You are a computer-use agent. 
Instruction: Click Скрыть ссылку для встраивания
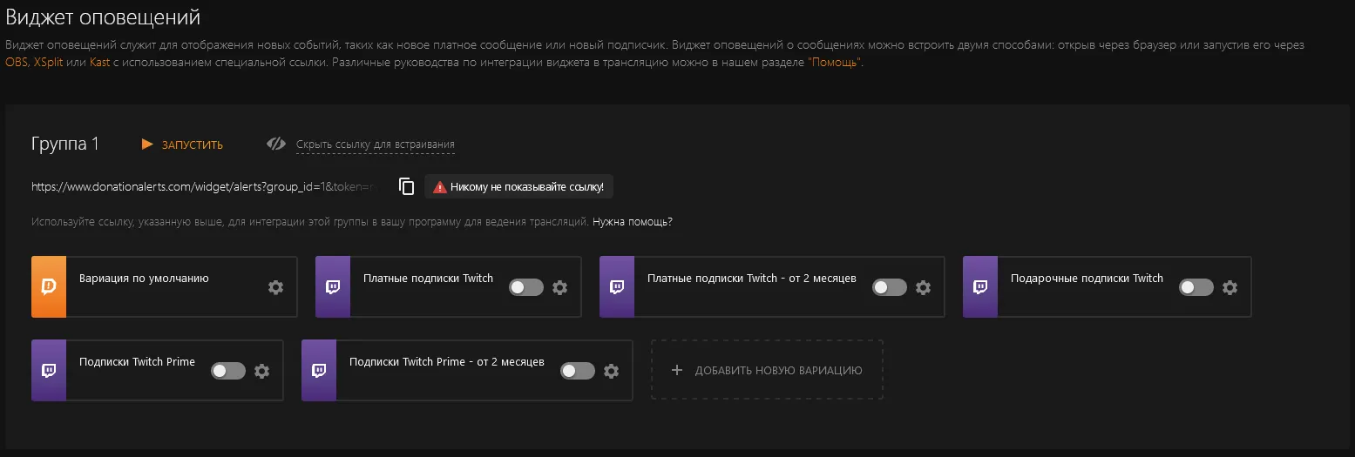coord(376,144)
